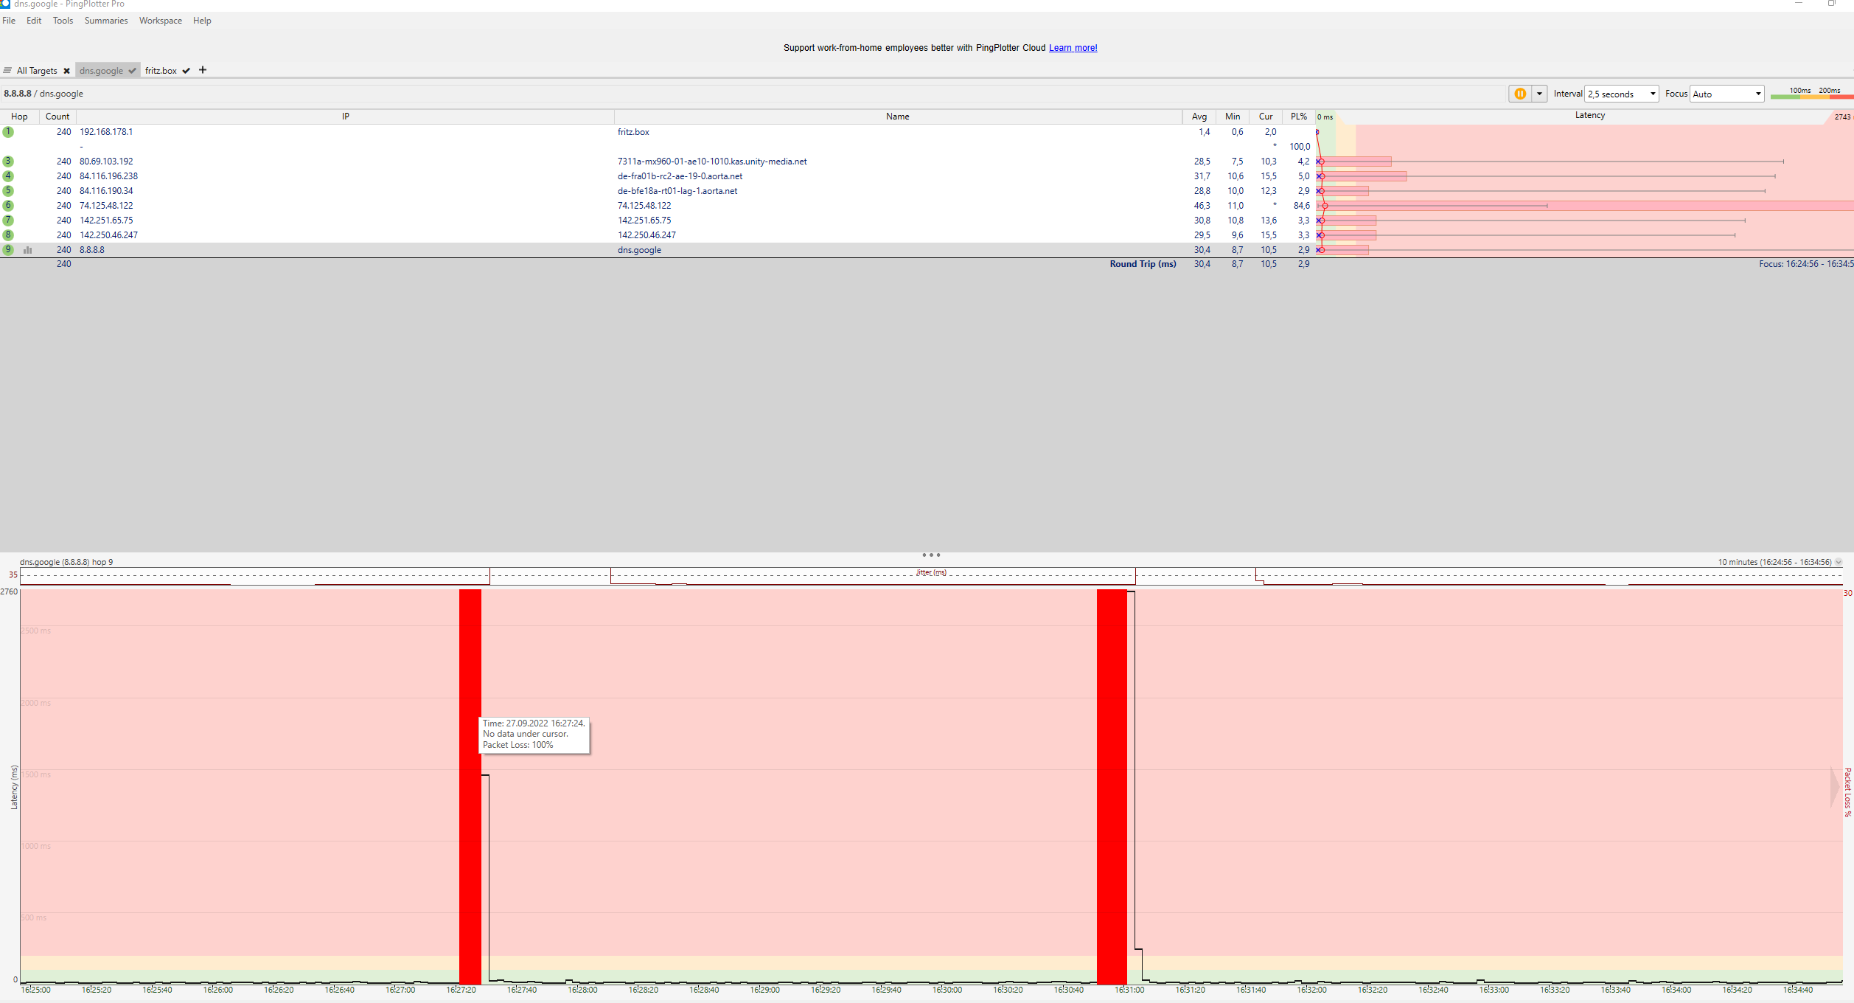Open the Workspace menu
The image size is (1854, 1003).
pyautogui.click(x=160, y=21)
